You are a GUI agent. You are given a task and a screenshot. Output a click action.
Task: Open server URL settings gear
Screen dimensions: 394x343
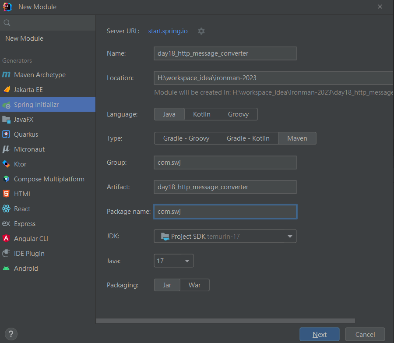201,31
